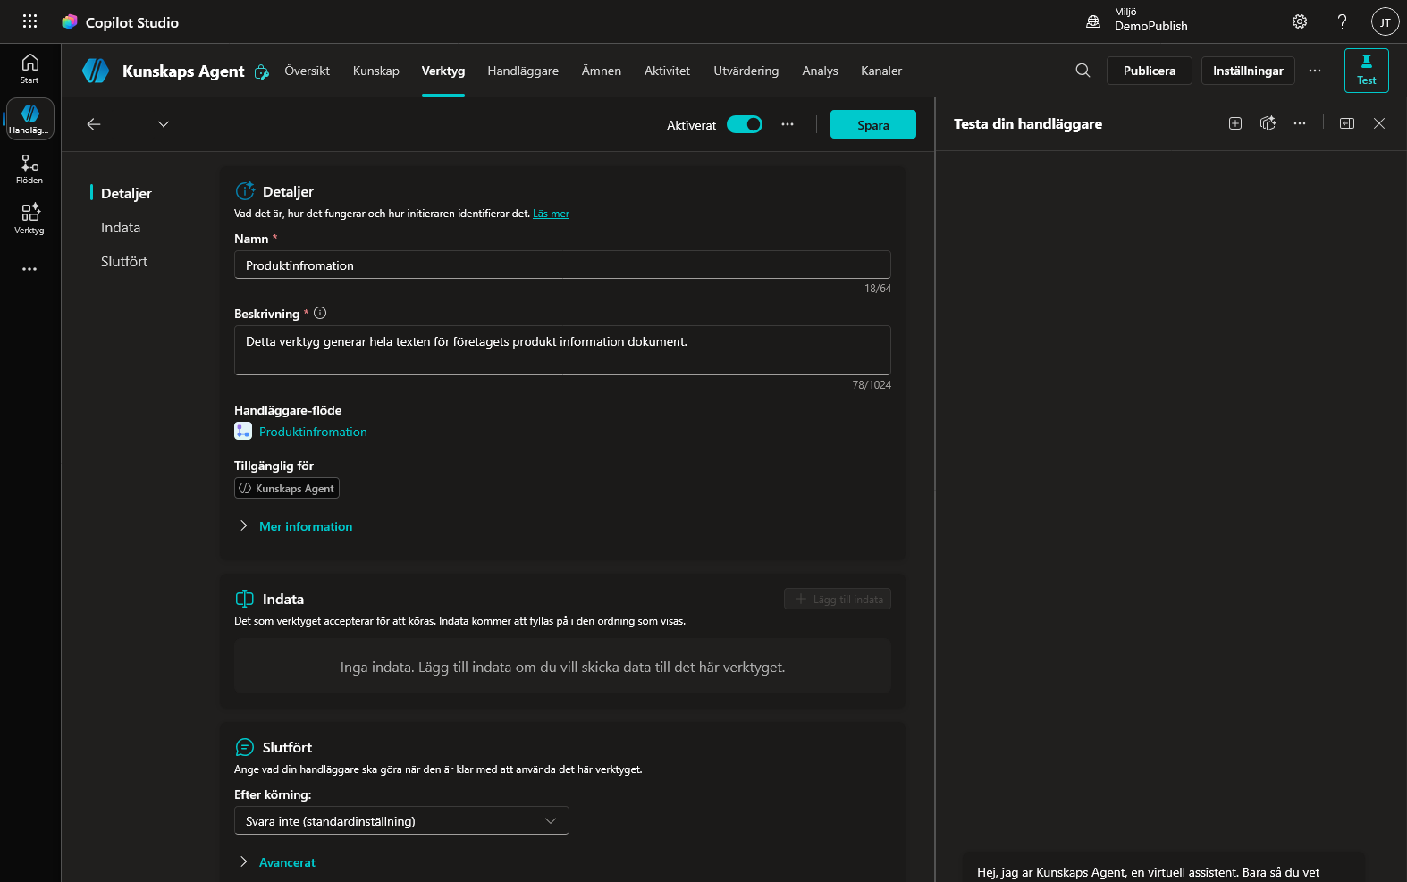Open the dropdown chevron beside back arrow

coord(164,124)
